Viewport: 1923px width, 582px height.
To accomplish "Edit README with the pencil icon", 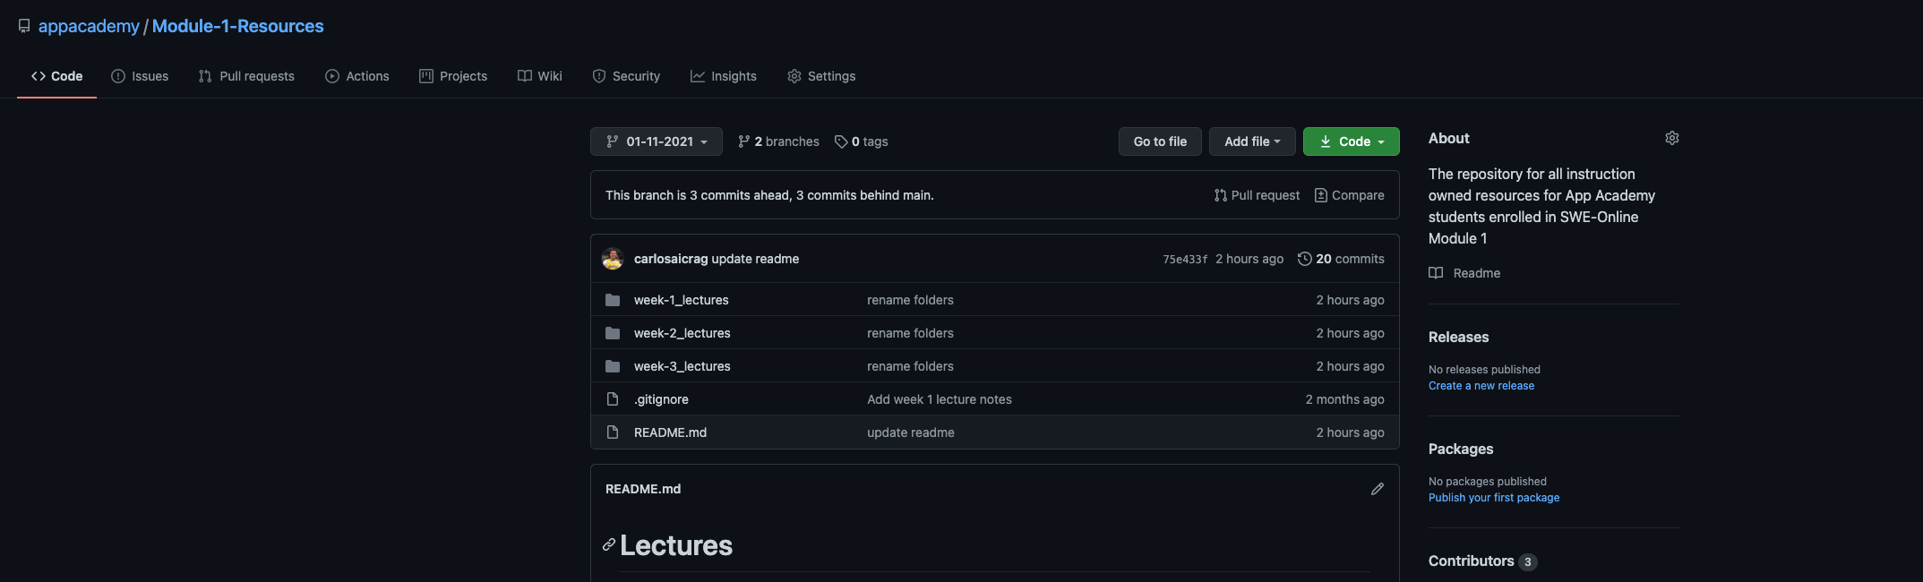I will click(1378, 489).
